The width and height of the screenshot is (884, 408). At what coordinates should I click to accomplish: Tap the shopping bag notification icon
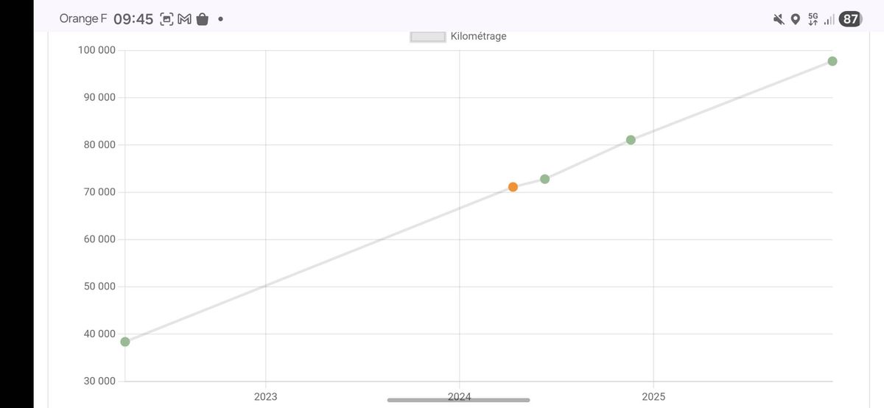(202, 19)
